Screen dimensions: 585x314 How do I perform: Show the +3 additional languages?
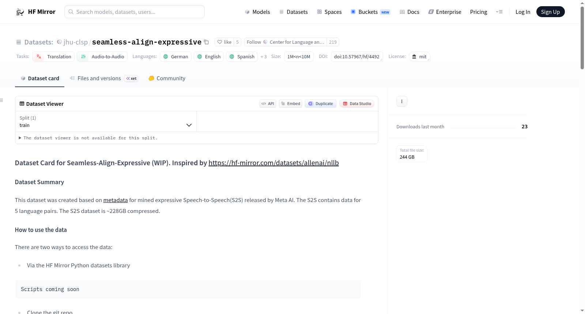click(264, 57)
